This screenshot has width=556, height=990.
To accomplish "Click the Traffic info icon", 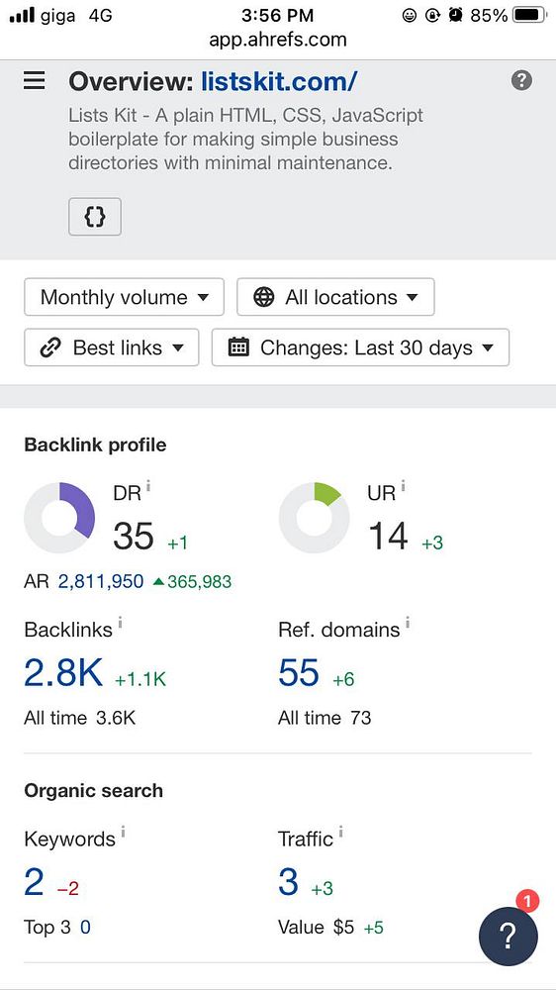I will (340, 833).
